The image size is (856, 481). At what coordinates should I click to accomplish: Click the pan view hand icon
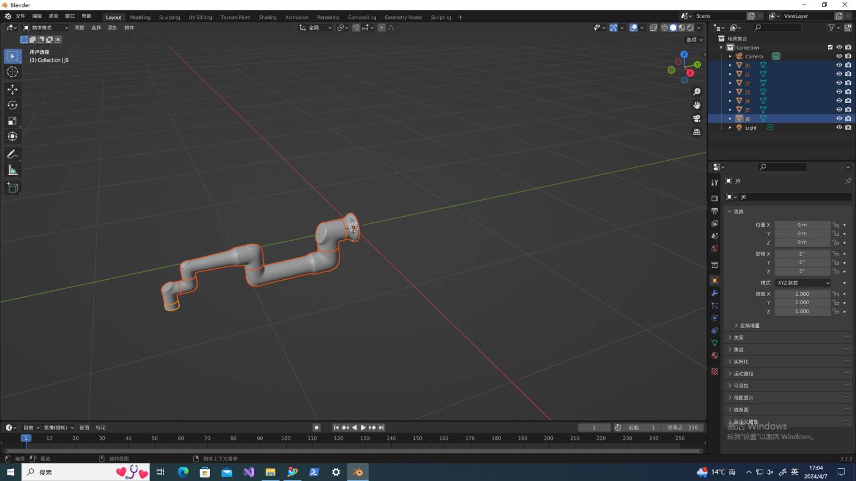(x=697, y=105)
